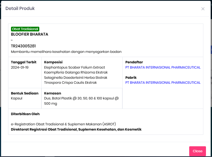Select registration number TR243005281
212x157 pixels.
click(x=23, y=46)
